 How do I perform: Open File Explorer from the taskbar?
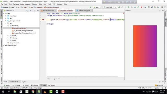pyautogui.click(x=15, y=92)
